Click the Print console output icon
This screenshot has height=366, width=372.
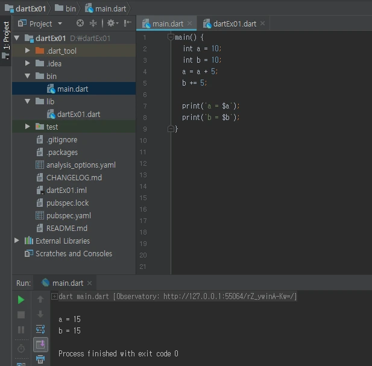(x=40, y=359)
